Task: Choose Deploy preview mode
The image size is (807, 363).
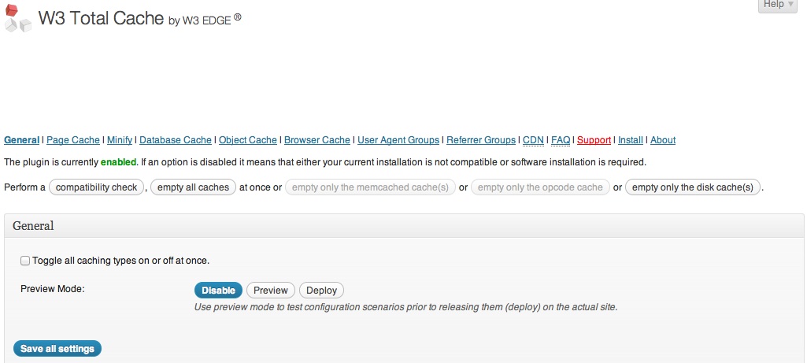Action: click(x=322, y=291)
